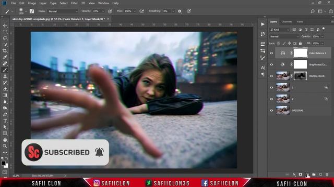Create a new group folder icon
Screen dimensions: 334x187
[314, 175]
